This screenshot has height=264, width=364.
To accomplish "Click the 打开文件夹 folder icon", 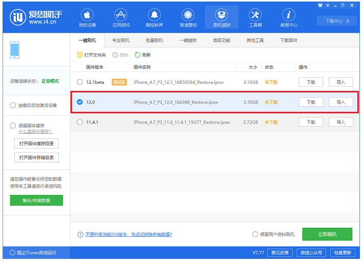I will pos(80,55).
